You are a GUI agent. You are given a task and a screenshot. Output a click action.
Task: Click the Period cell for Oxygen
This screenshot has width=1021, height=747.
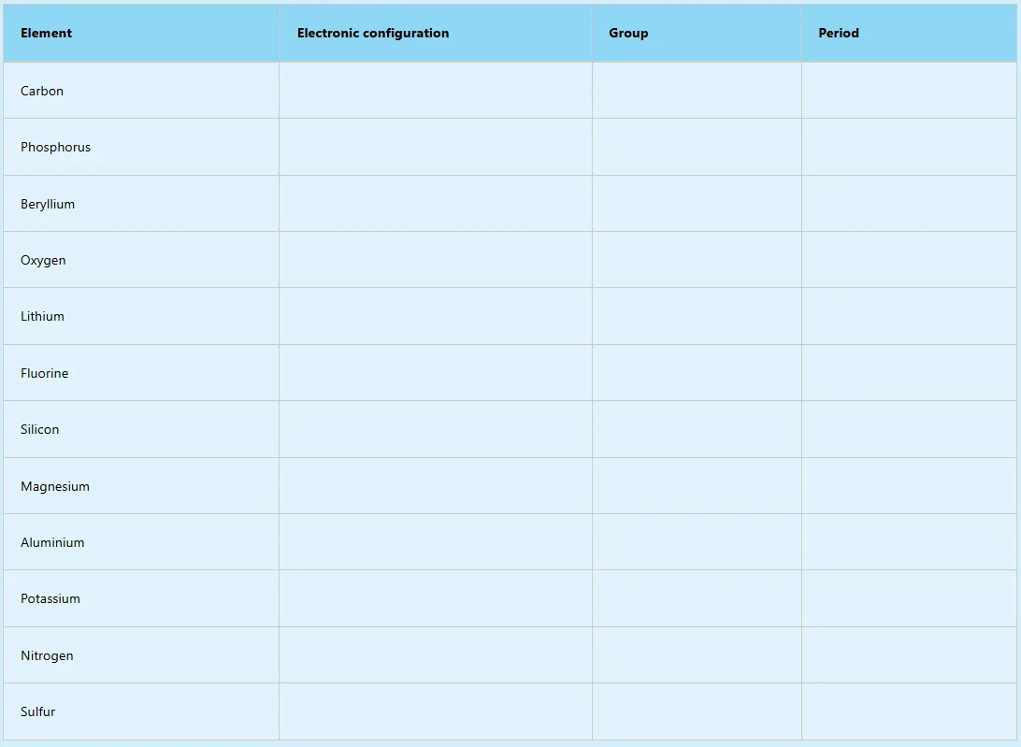909,260
